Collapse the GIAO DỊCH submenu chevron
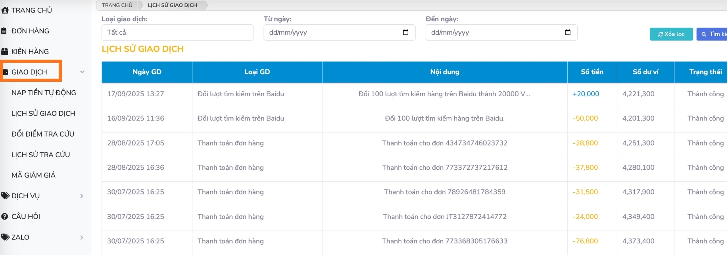727x255 pixels. [x=82, y=72]
